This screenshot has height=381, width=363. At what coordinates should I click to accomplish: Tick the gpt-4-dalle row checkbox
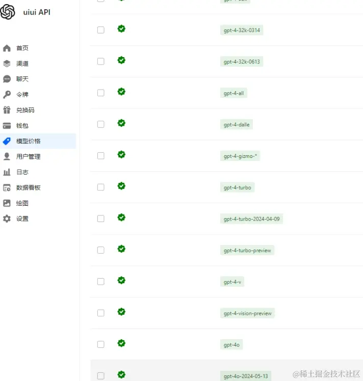(x=100, y=124)
